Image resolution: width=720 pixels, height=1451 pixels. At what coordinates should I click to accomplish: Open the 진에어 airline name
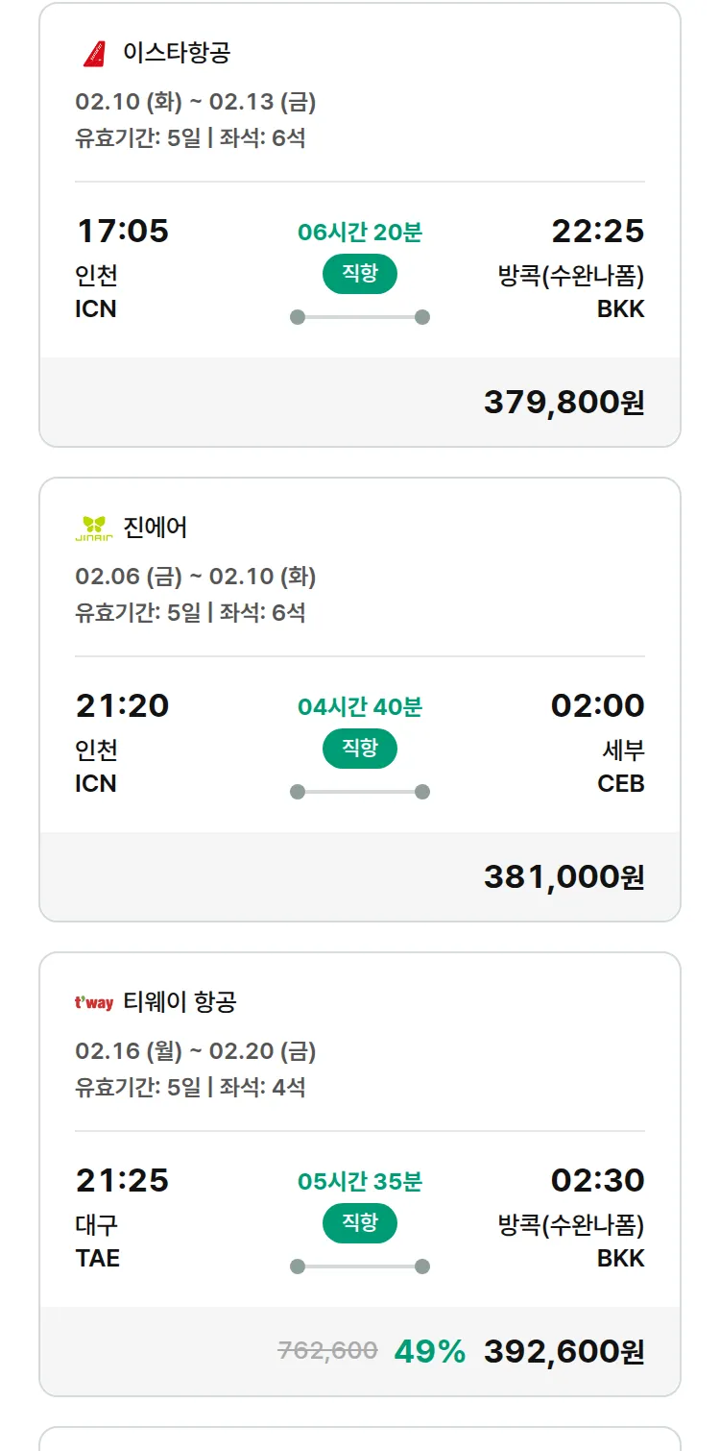pyautogui.click(x=156, y=528)
